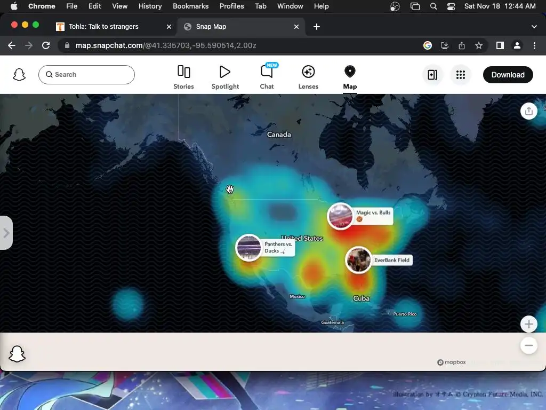
Task: Toggle the Chrome side panel
Action: [x=500, y=45]
